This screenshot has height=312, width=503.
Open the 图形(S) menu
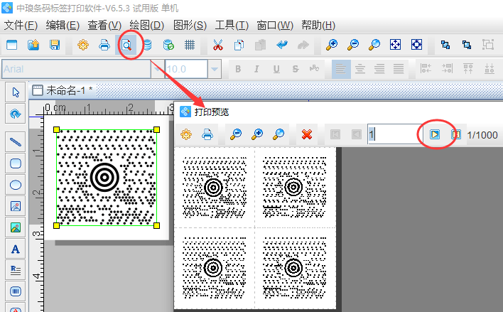tap(190, 25)
